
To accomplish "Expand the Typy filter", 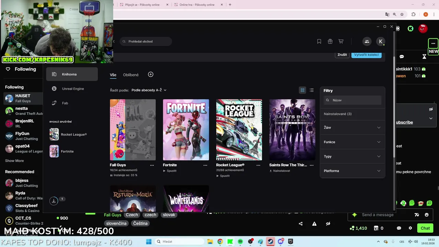I will (352, 156).
